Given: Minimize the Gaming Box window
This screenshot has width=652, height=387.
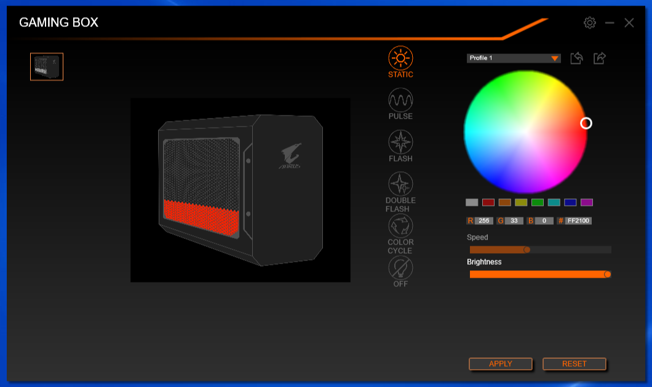Looking at the screenshot, I should (610, 23).
